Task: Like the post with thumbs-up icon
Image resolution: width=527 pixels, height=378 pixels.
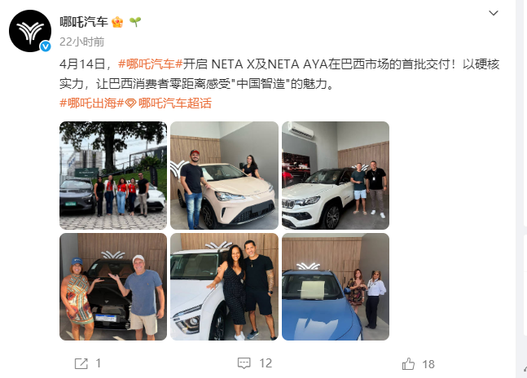Action: (x=408, y=363)
